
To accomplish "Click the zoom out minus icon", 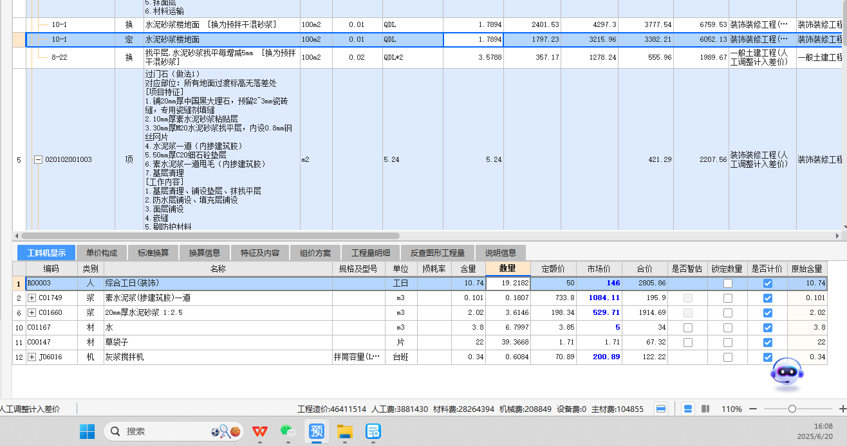I will tap(753, 409).
